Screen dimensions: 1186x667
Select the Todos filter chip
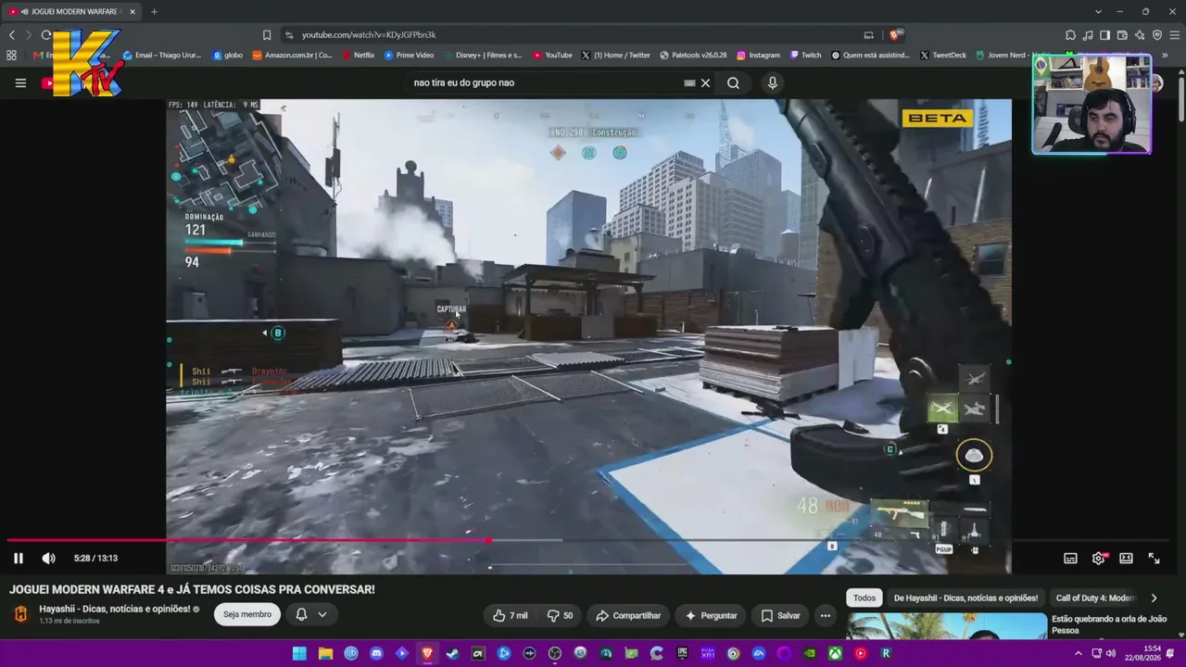[x=864, y=598]
